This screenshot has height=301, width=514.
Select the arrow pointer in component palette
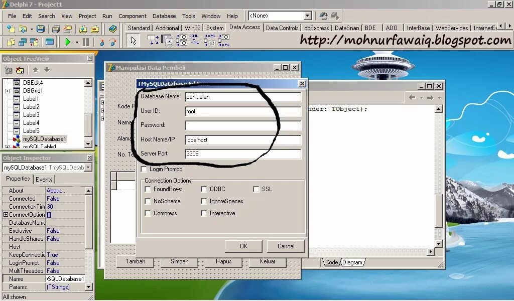(133, 41)
